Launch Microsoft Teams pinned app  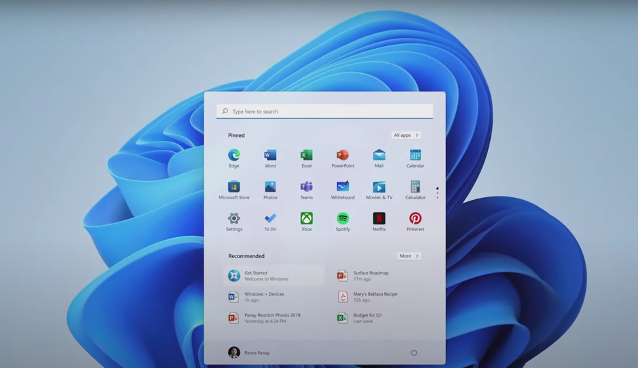pos(306,187)
